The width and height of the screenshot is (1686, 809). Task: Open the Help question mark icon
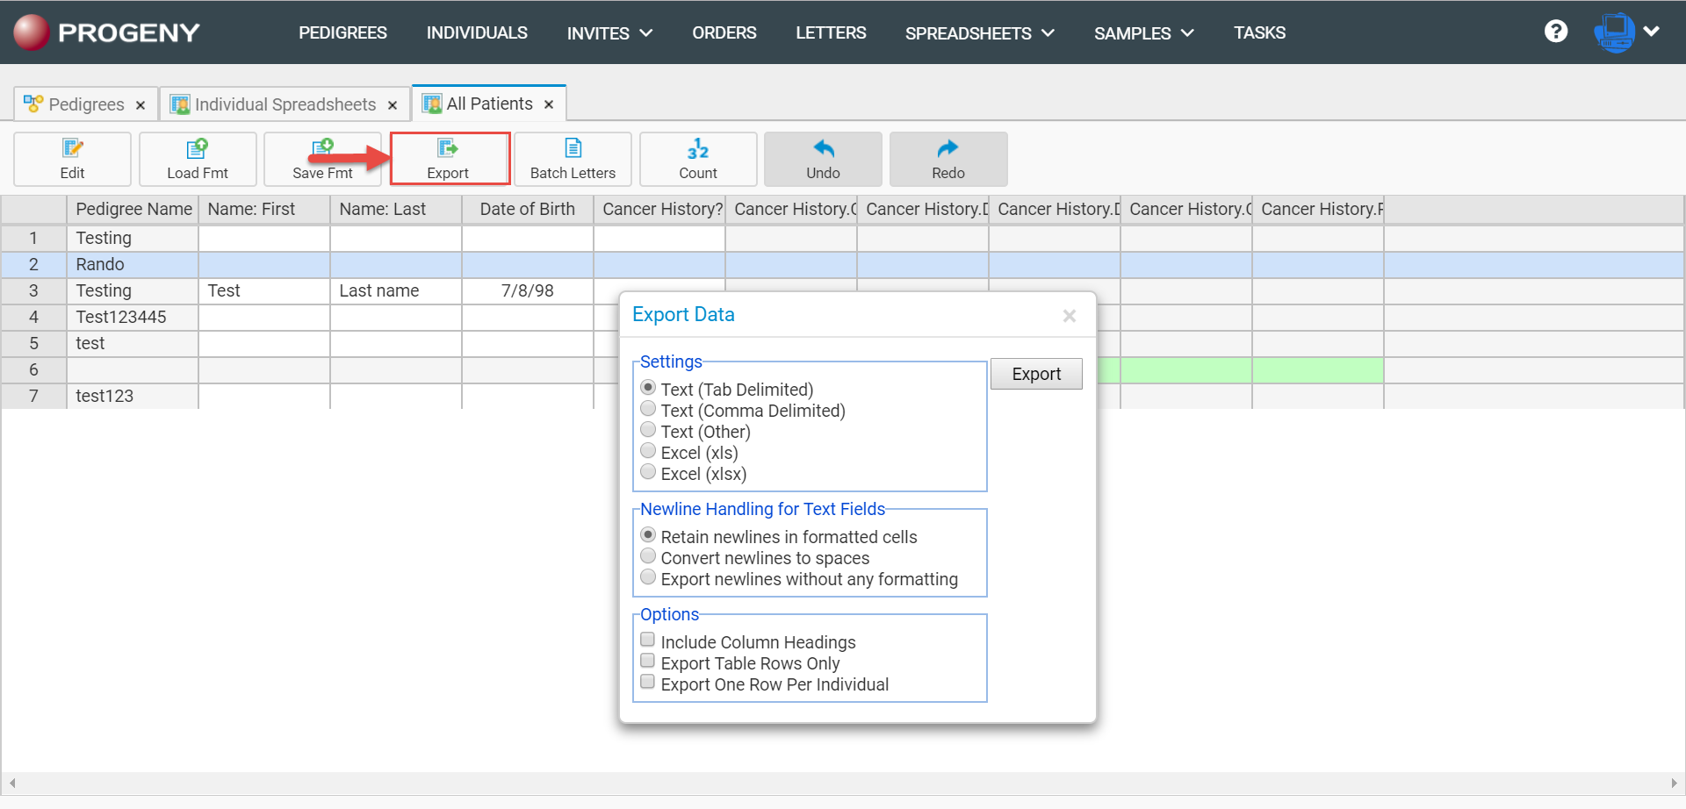[1556, 32]
